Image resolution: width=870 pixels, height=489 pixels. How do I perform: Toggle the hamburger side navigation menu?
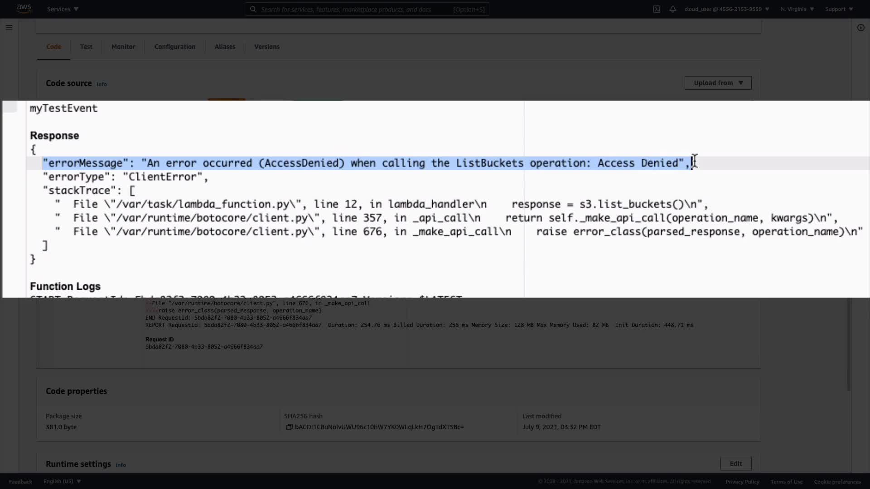click(9, 28)
